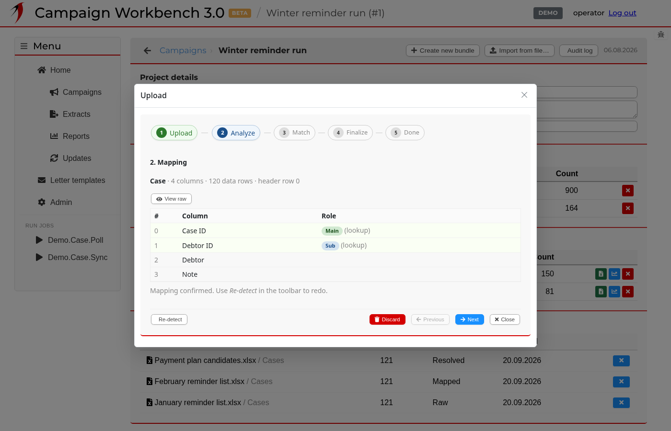671x431 pixels.
Task: Select step 2 Analyze in the wizard
Action: 236,133
